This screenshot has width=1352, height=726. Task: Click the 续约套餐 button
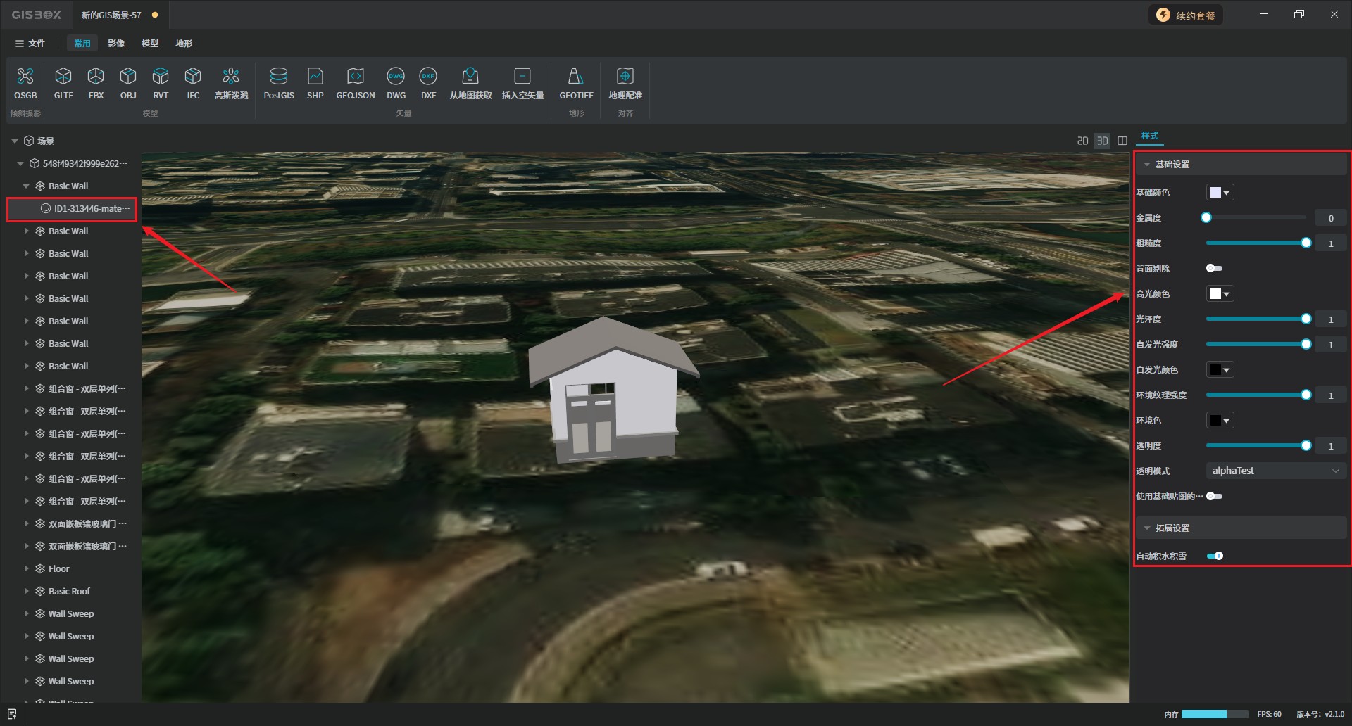pos(1187,15)
